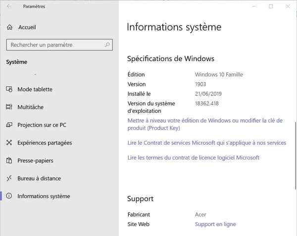Click the Expériences partagées icon
297x236 pixels.
point(9,143)
